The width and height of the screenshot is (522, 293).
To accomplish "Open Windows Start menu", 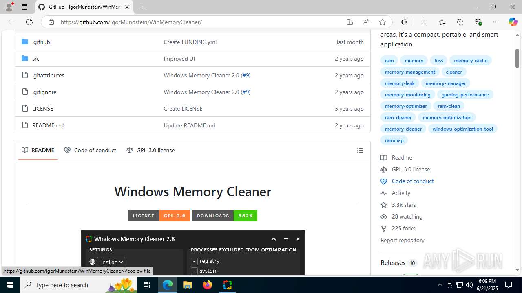I will (10, 285).
